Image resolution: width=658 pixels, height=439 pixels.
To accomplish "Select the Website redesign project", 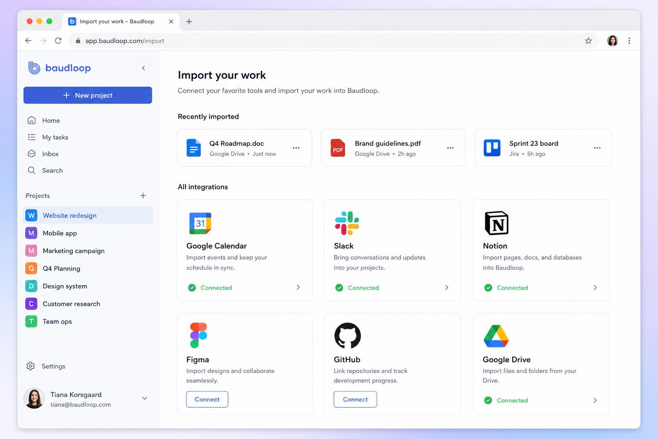I will pos(88,215).
